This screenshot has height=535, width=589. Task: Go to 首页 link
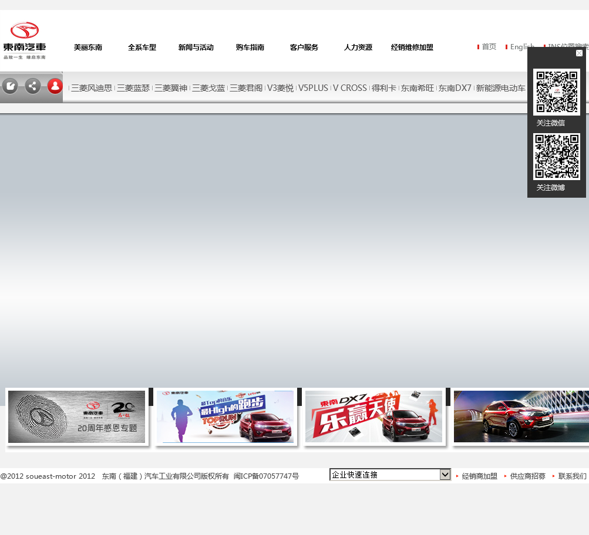(489, 46)
